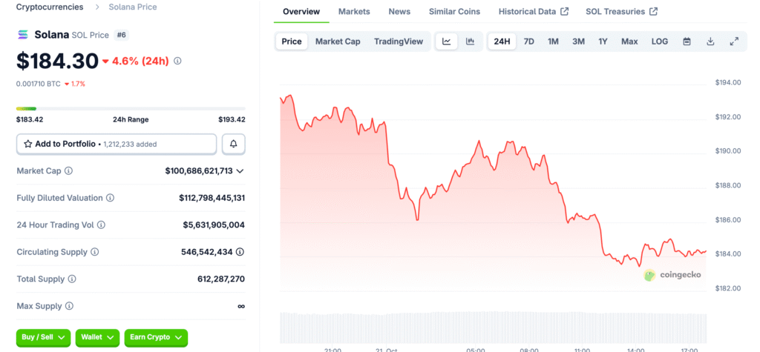The height and width of the screenshot is (352, 760).
Task: Expand the Market Cap value chevron
Action: click(240, 171)
